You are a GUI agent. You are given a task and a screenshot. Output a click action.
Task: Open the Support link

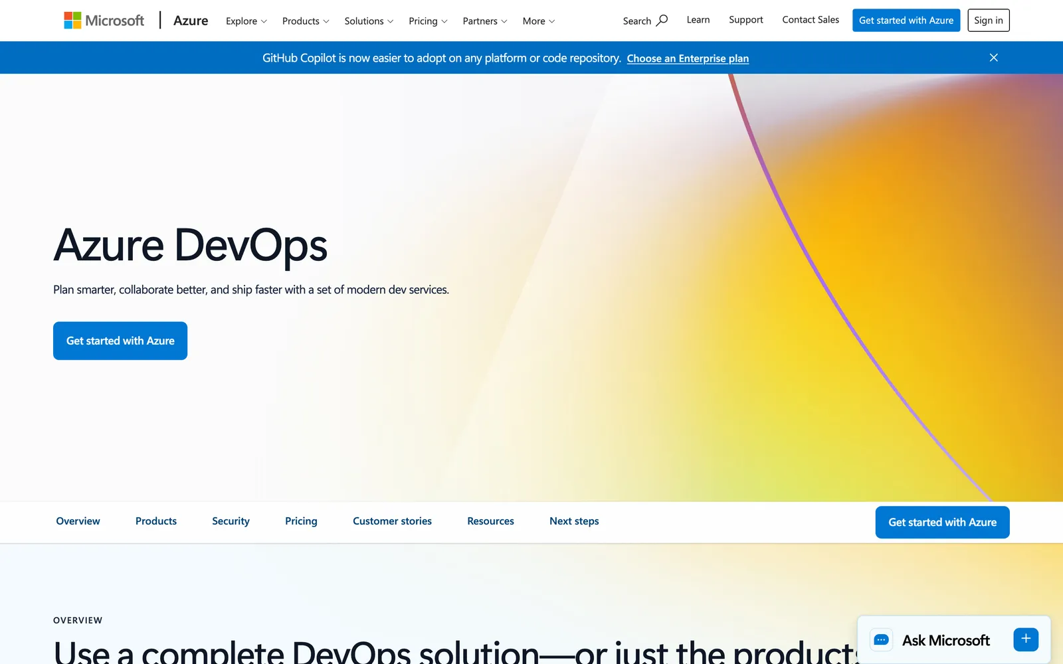(x=746, y=20)
